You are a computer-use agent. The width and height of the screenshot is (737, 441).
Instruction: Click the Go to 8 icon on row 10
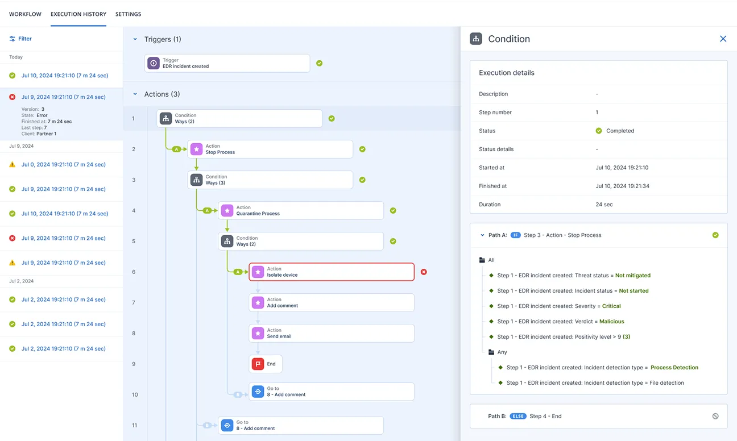click(x=258, y=392)
